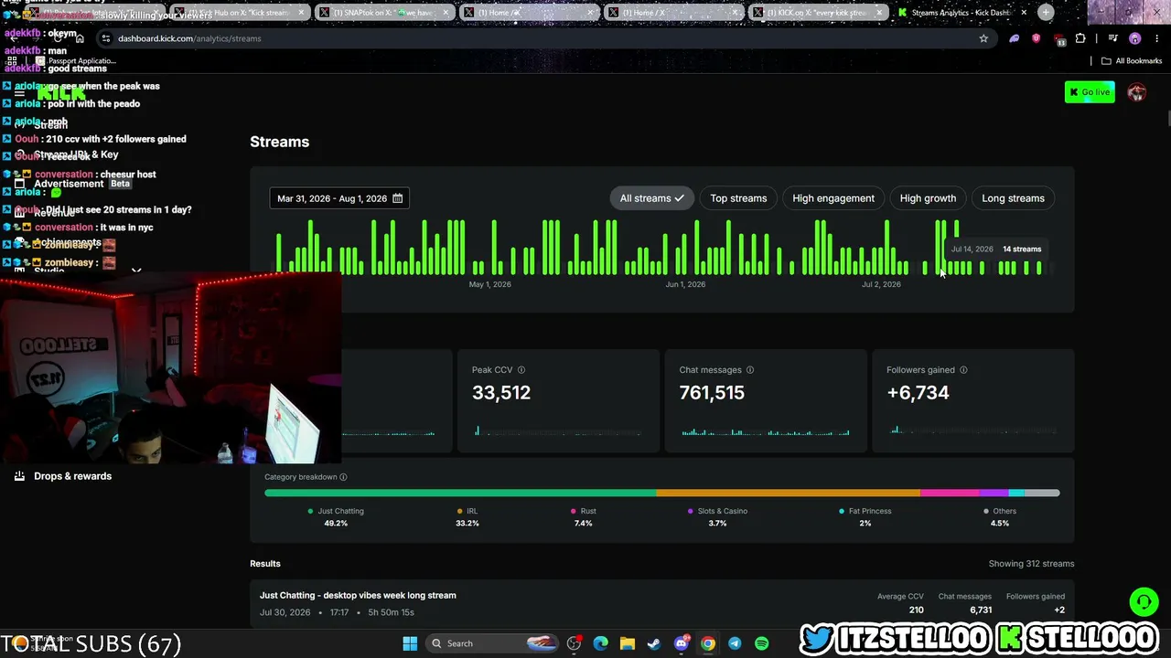Image resolution: width=1171 pixels, height=658 pixels.
Task: Click the result's Chat messages value 6,731
Action: 981,610
